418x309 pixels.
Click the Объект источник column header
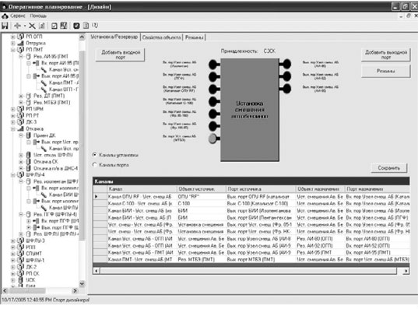tap(202, 189)
